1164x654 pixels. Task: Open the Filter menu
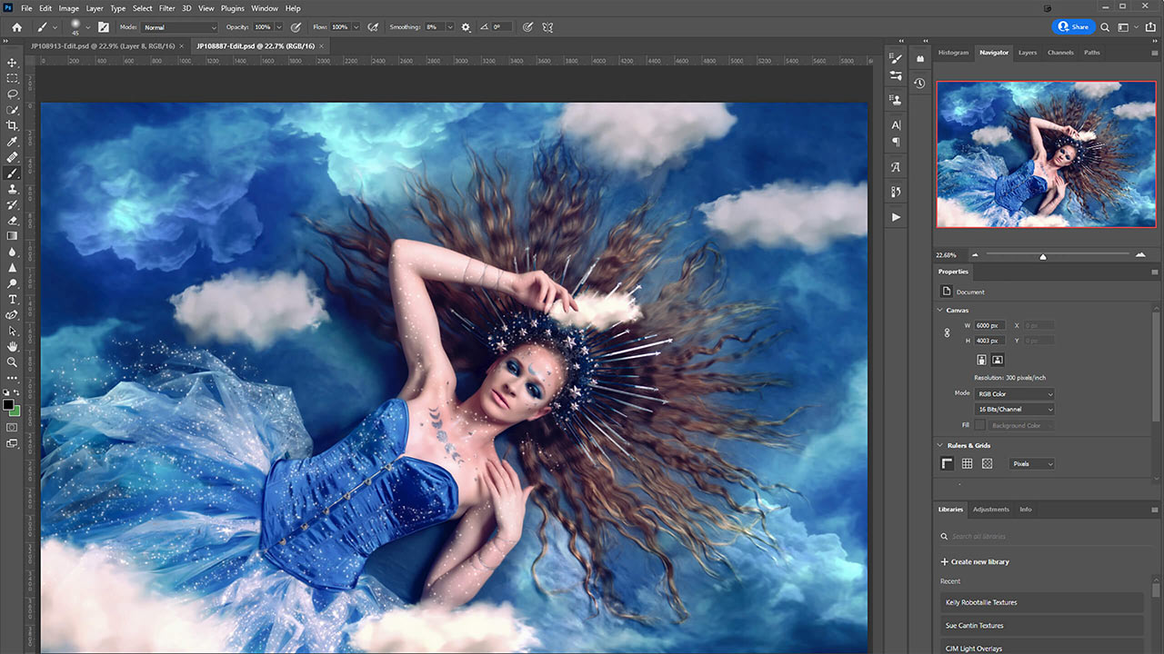(167, 8)
